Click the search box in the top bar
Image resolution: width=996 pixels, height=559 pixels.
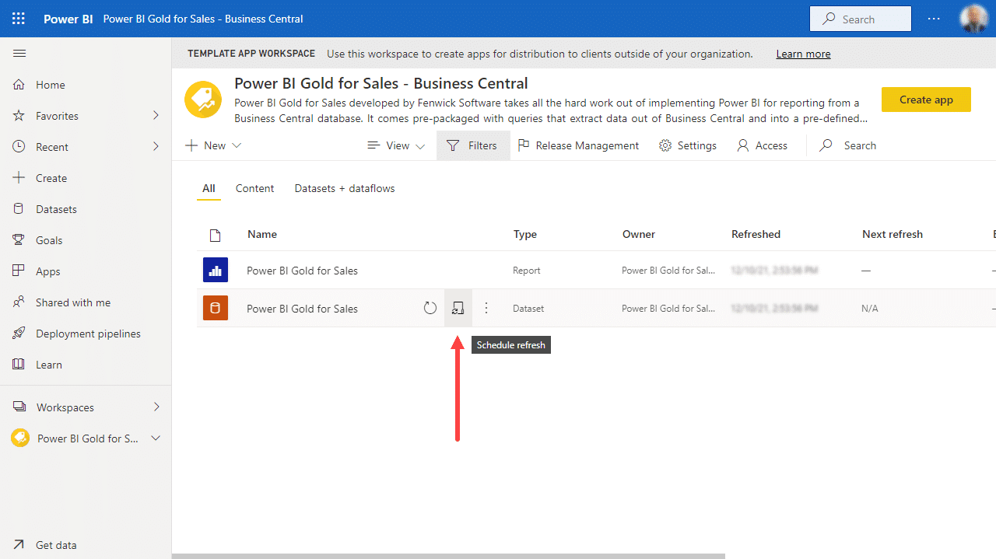click(x=860, y=18)
